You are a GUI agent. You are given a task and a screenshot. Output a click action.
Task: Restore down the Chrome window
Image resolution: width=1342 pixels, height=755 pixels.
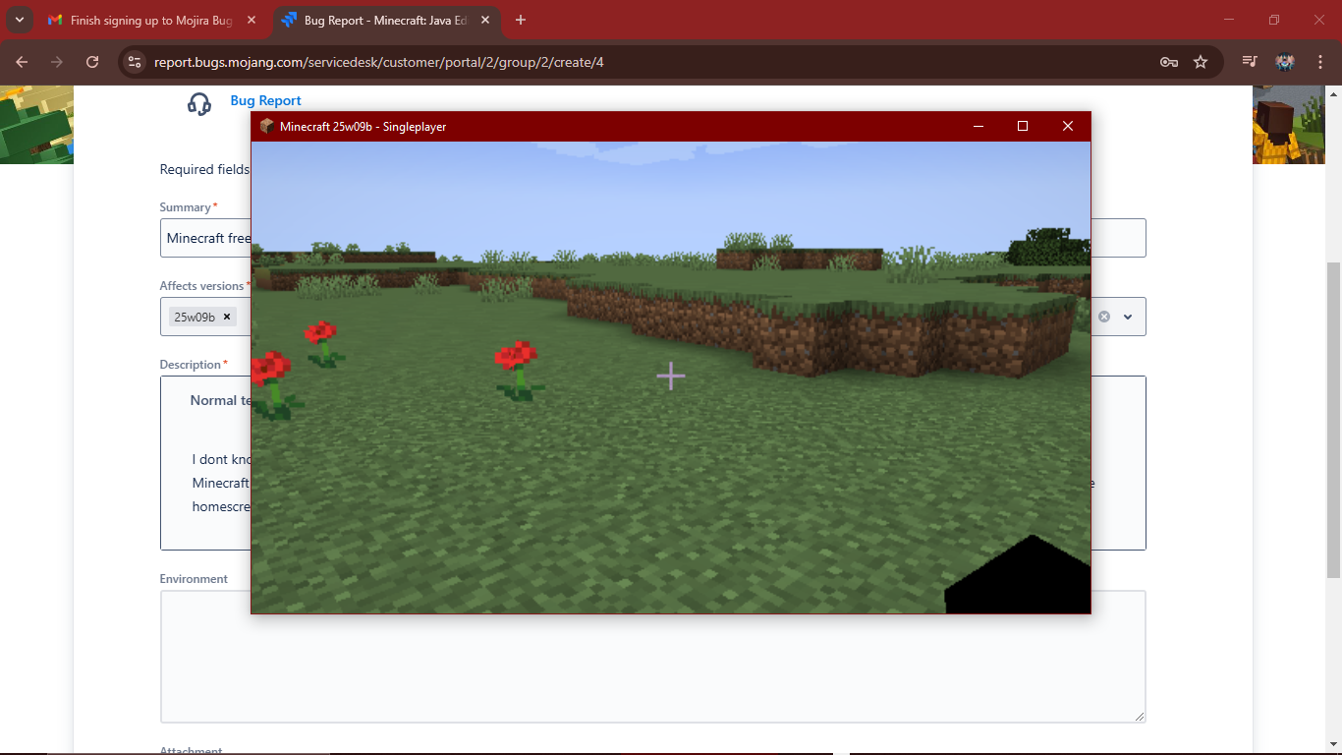point(1274,20)
